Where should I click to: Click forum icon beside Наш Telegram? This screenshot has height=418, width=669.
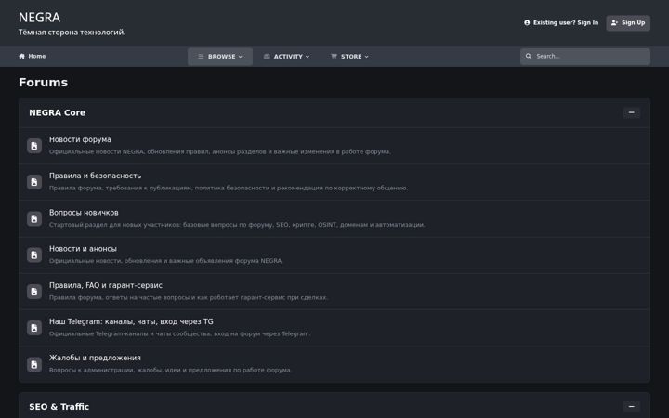(34, 328)
